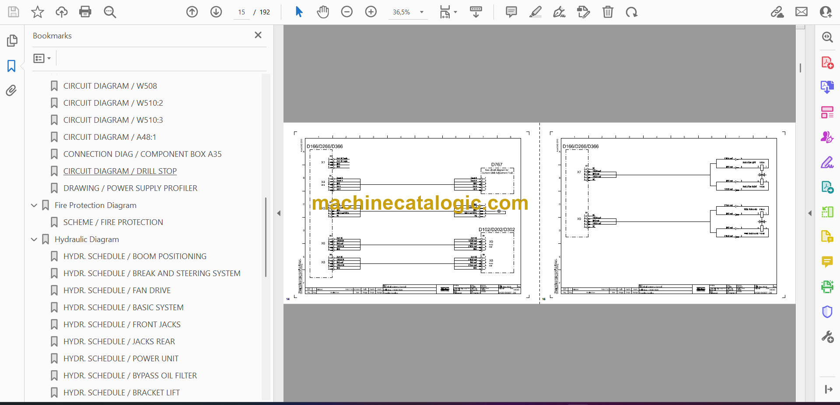The height and width of the screenshot is (405, 840).
Task: Open the sign document tool
Action: [x=559, y=12]
